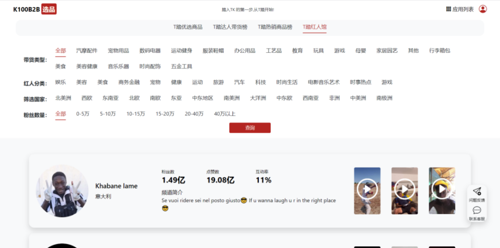
Task: Open 联系客服 chat bubble icon
Action: [x=477, y=210]
